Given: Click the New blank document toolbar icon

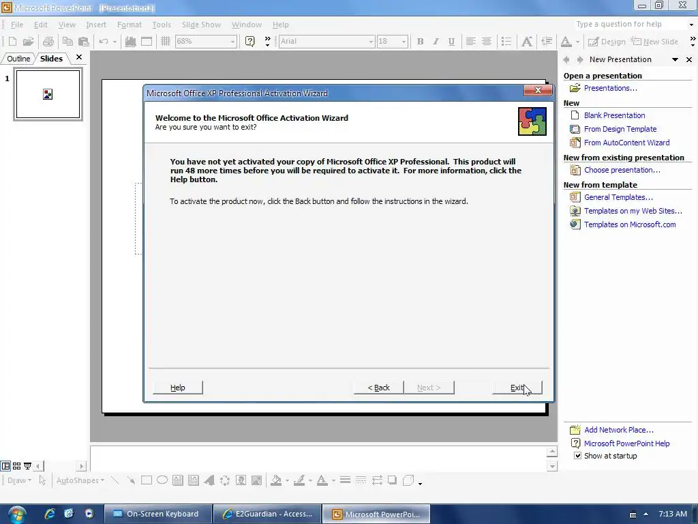Looking at the screenshot, I should 12,42.
